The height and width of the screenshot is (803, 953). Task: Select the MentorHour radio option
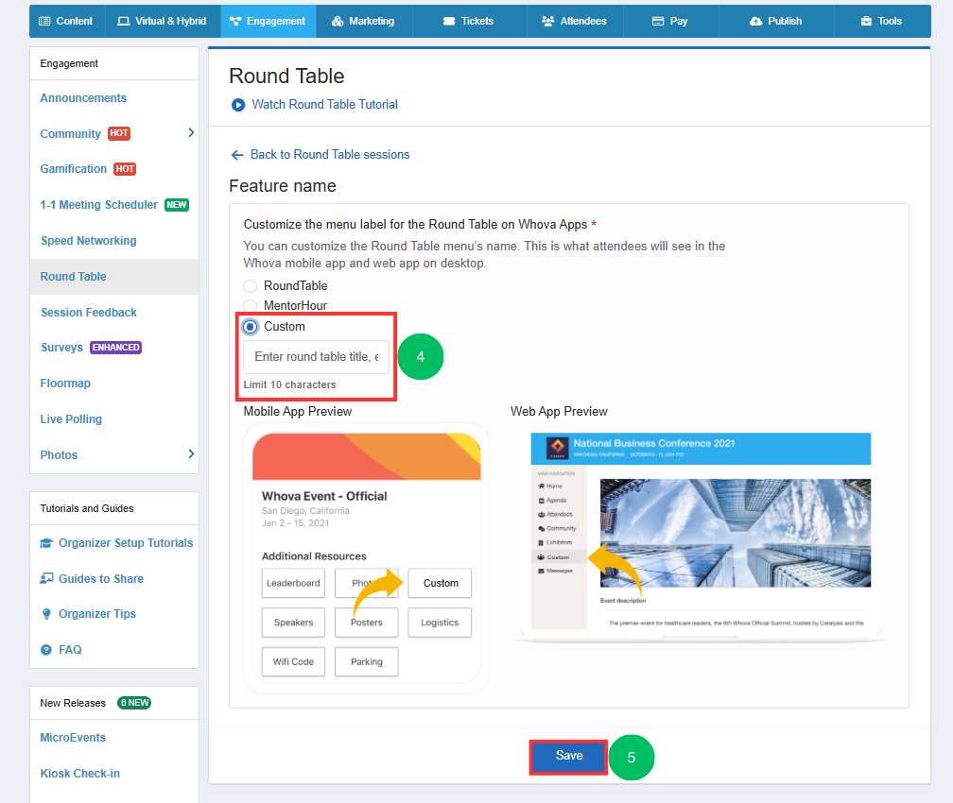point(250,305)
